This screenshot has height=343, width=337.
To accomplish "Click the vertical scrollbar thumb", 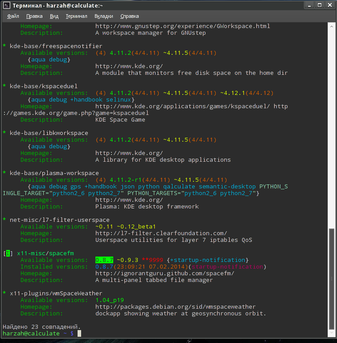I will pos(332,279).
